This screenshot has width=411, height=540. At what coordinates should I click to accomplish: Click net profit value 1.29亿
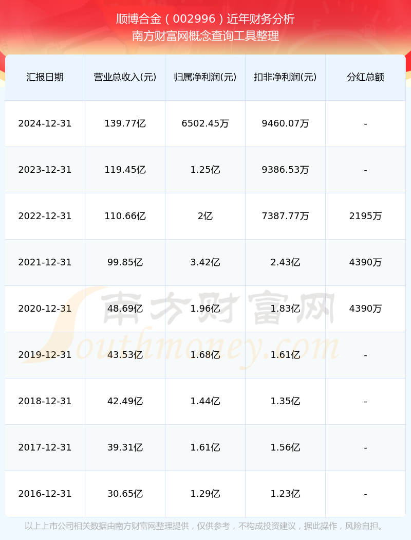pos(206,494)
